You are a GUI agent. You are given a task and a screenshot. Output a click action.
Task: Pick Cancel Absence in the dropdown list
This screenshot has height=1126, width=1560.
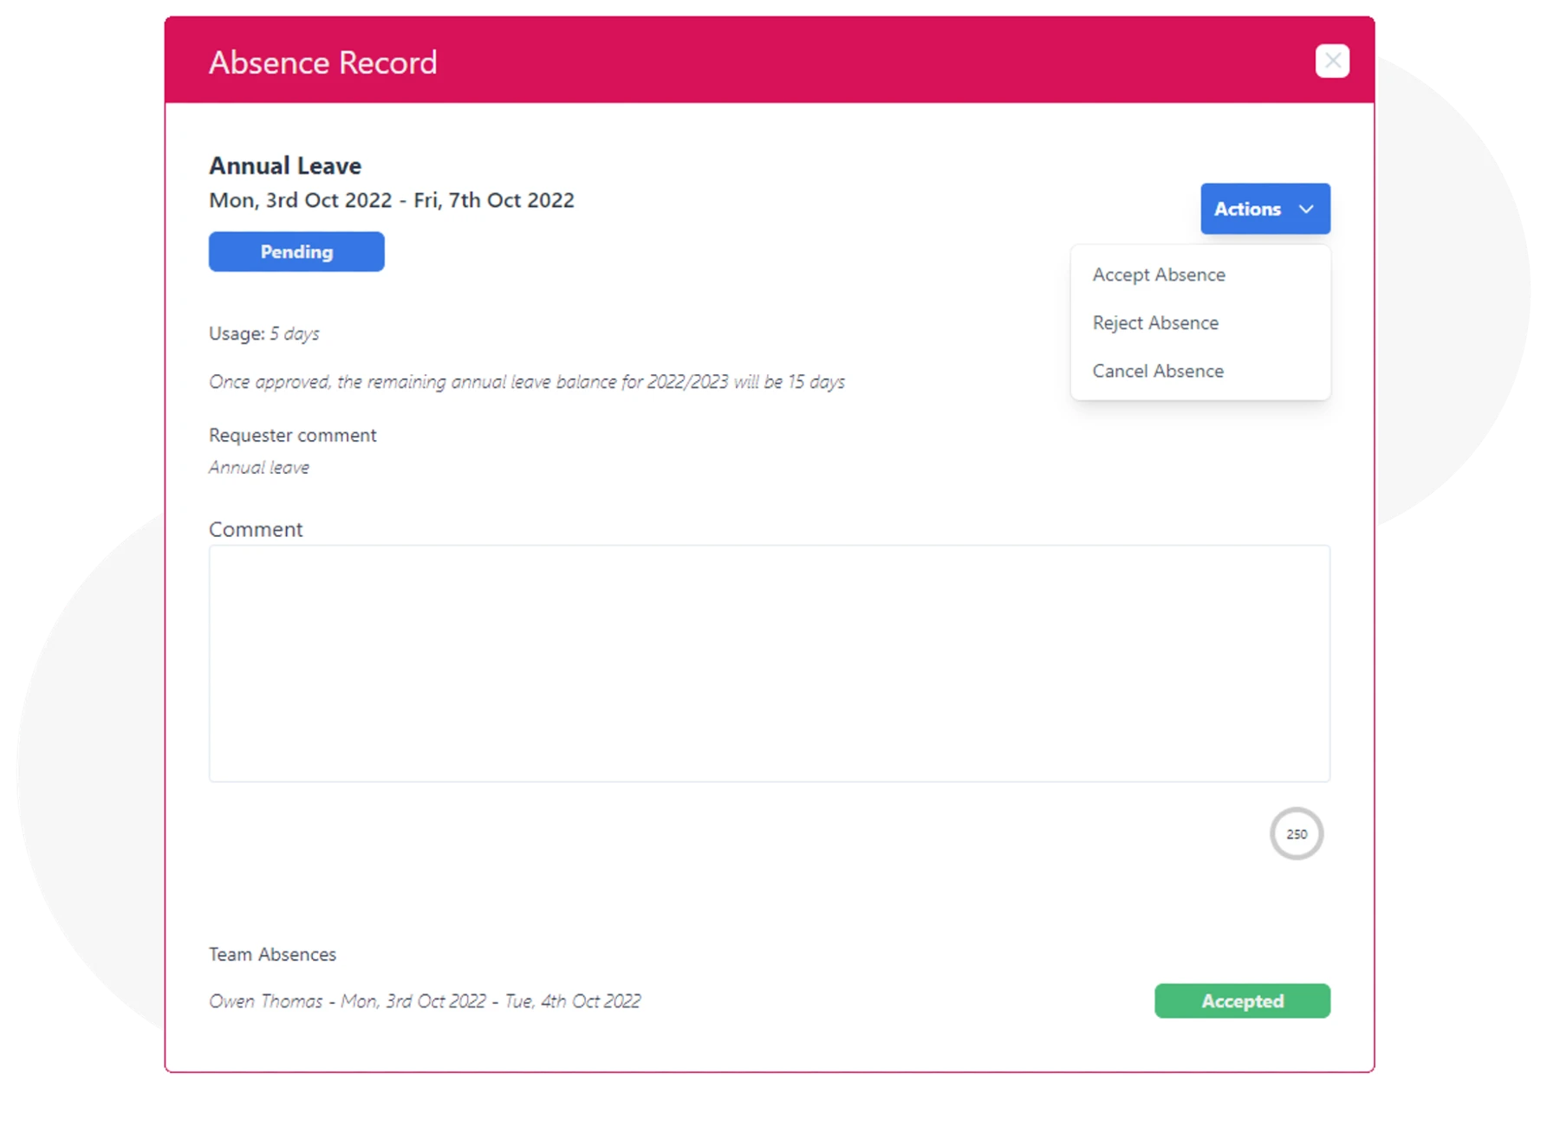coord(1158,370)
